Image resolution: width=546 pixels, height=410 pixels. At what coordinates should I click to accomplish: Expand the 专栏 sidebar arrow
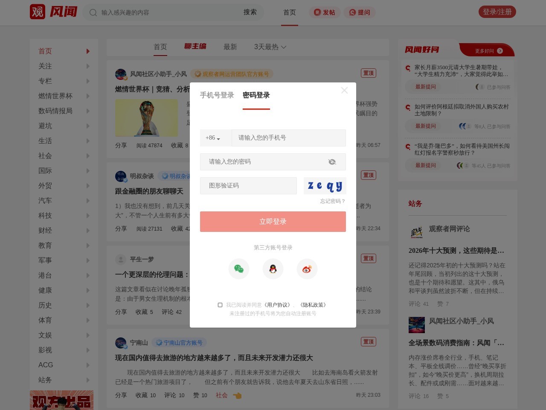pyautogui.click(x=88, y=81)
